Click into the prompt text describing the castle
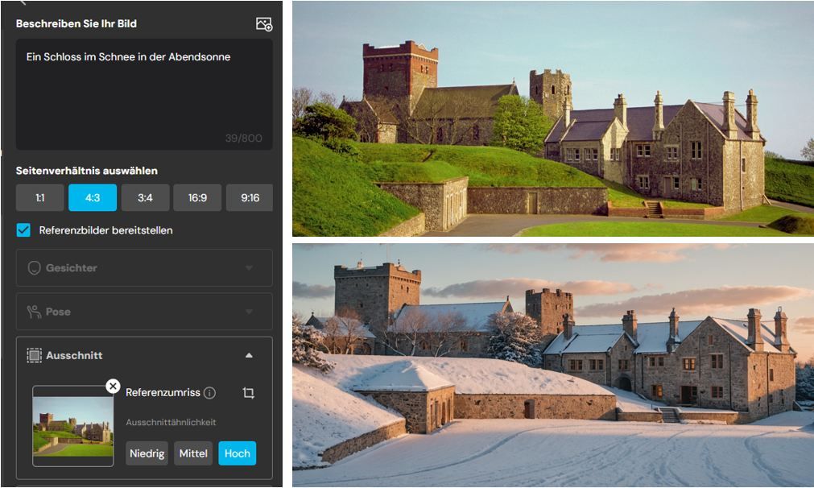This screenshot has width=814, height=488. point(128,57)
